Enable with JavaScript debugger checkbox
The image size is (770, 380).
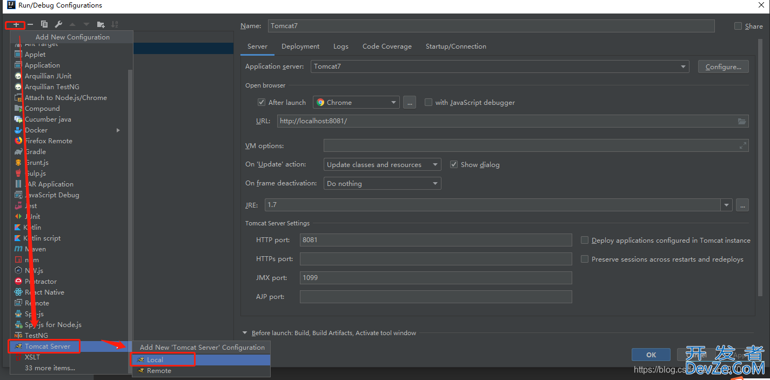click(428, 102)
